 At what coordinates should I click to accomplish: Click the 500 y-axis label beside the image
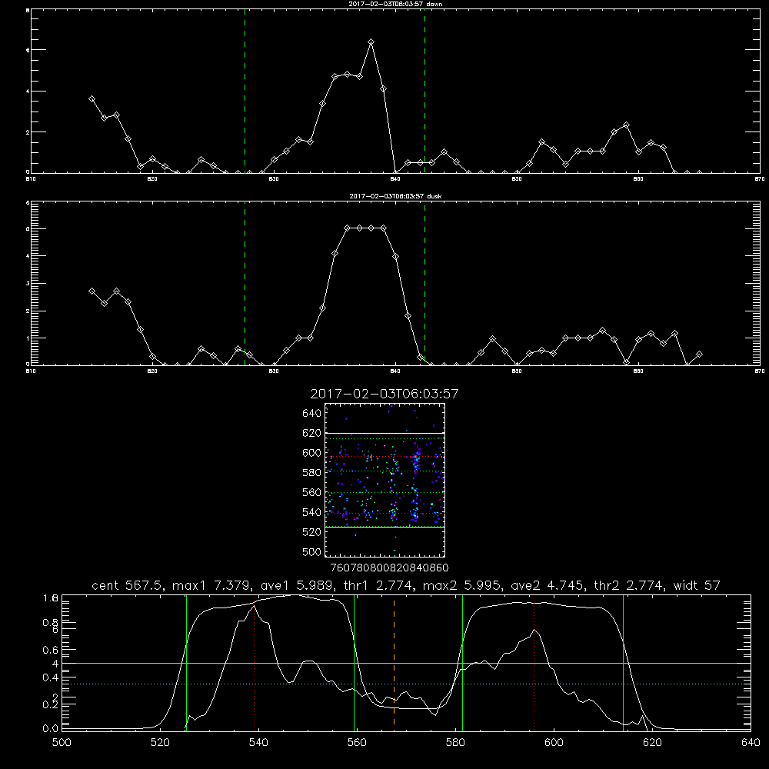pos(312,552)
